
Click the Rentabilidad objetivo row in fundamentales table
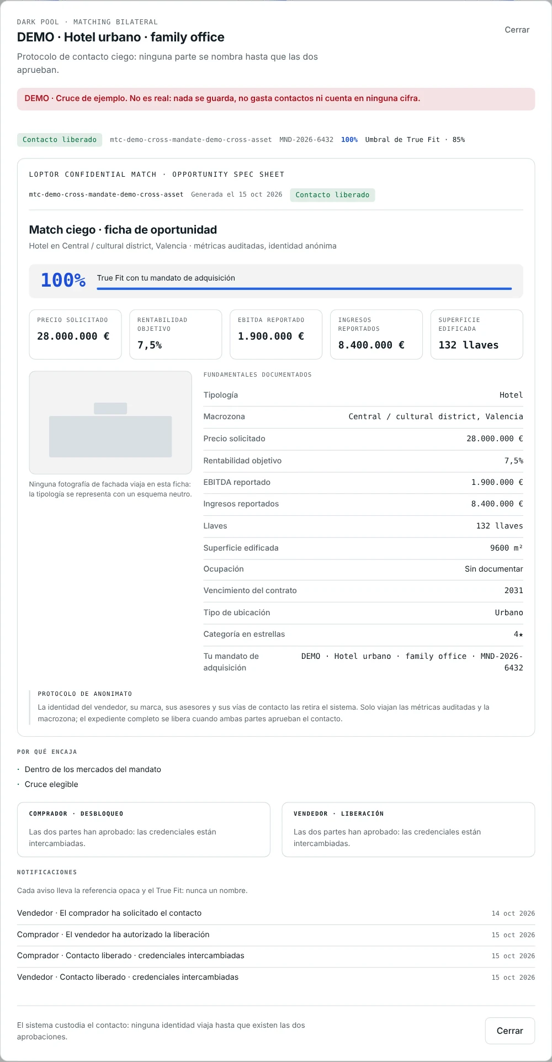(363, 461)
